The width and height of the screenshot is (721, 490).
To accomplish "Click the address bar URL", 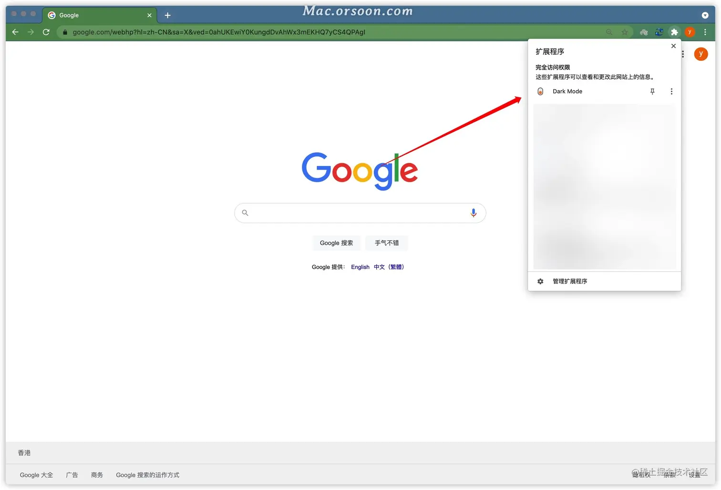I will [219, 32].
